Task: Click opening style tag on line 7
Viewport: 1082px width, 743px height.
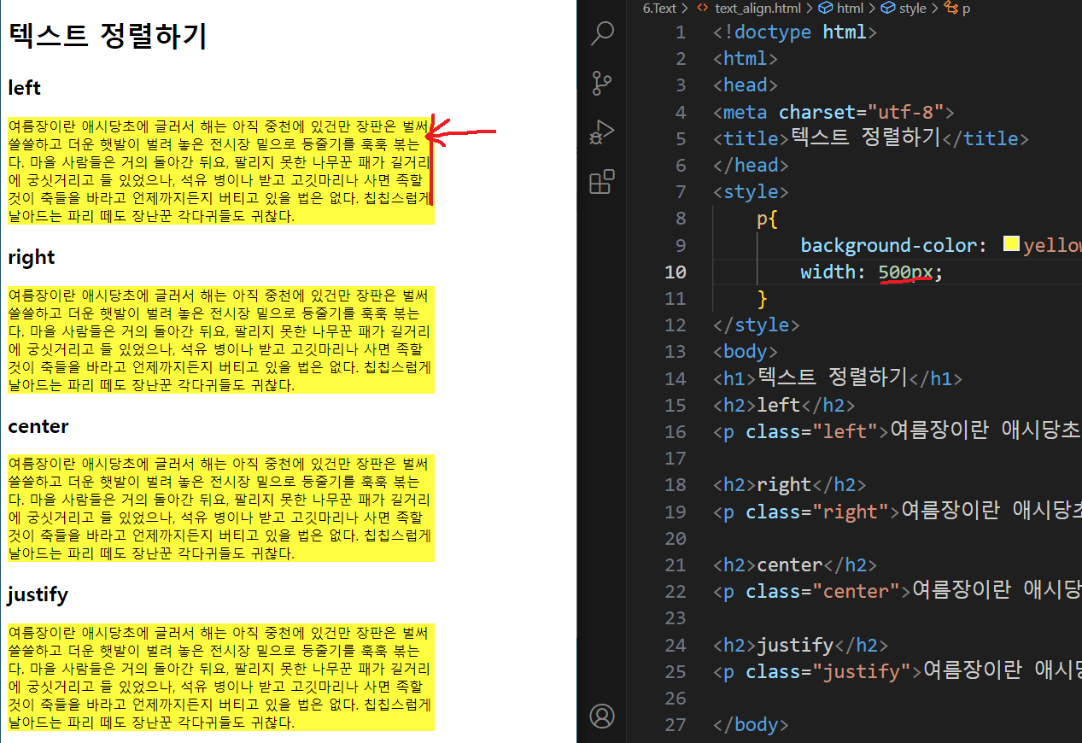Action: point(751,191)
